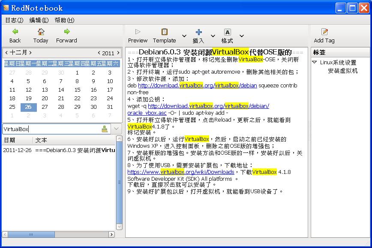Screen dimensions: 372x248
Task: Open the virtualbox.org wiki Downloads link
Action: pyautogui.click(x=181, y=172)
